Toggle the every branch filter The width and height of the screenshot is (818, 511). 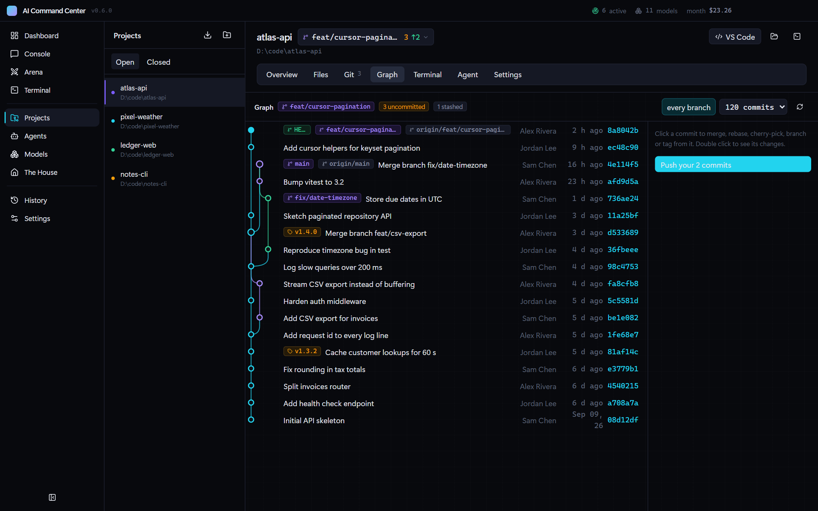point(688,107)
